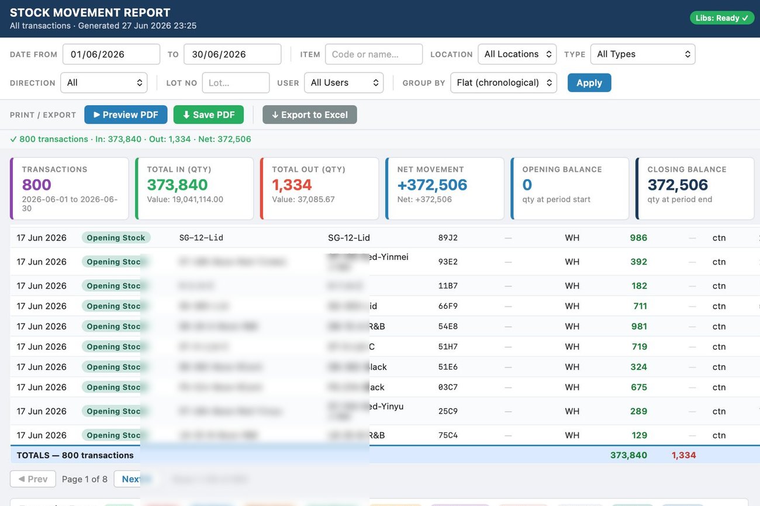This screenshot has height=506, width=760.
Task: Click the Libs: Ready status badge
Action: pos(722,18)
